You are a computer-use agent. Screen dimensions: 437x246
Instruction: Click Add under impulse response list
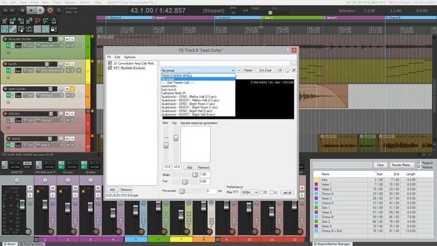click(x=190, y=167)
